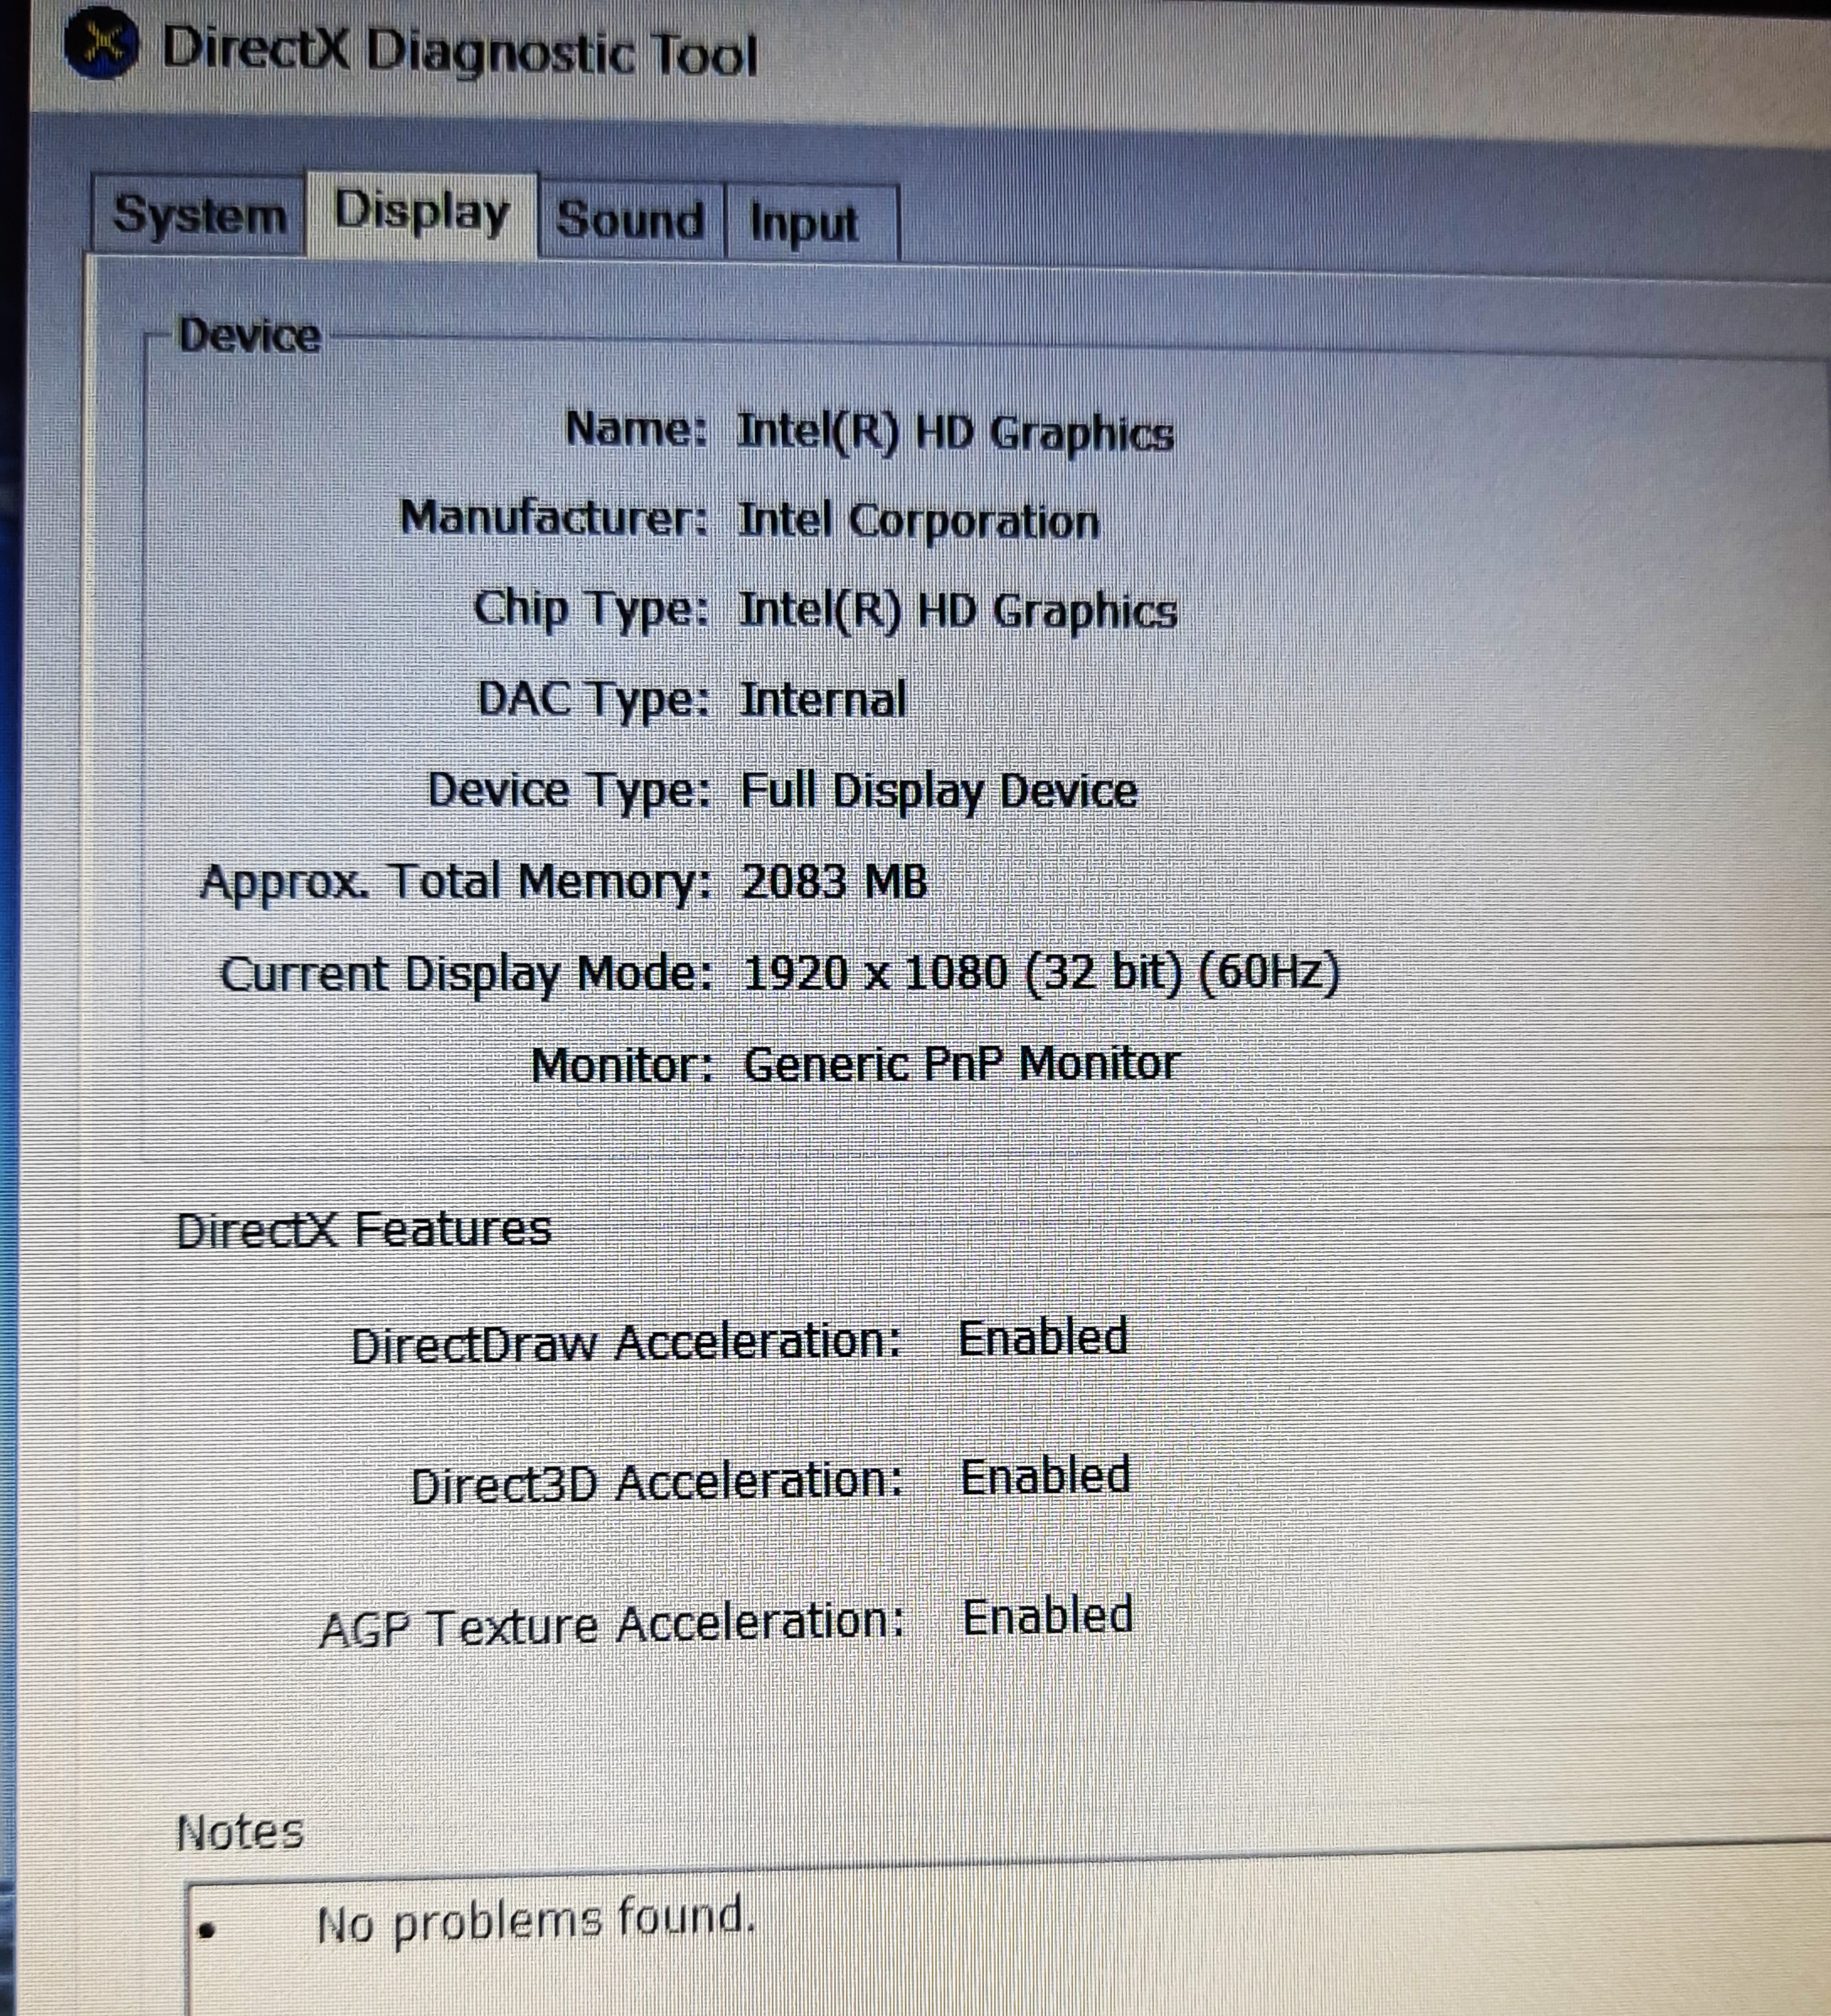Image resolution: width=1831 pixels, height=2016 pixels.
Task: Click the 'DirectX Diagnostic Tool' window title
Action: click(x=459, y=52)
